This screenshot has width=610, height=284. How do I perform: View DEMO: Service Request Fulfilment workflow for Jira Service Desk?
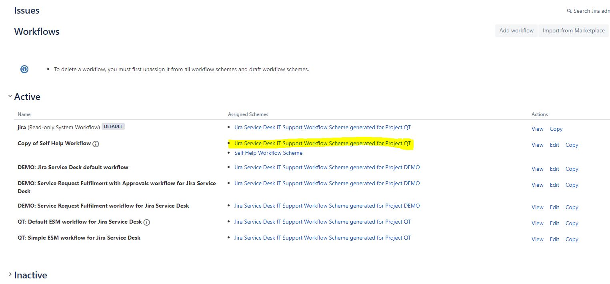[x=538, y=207]
